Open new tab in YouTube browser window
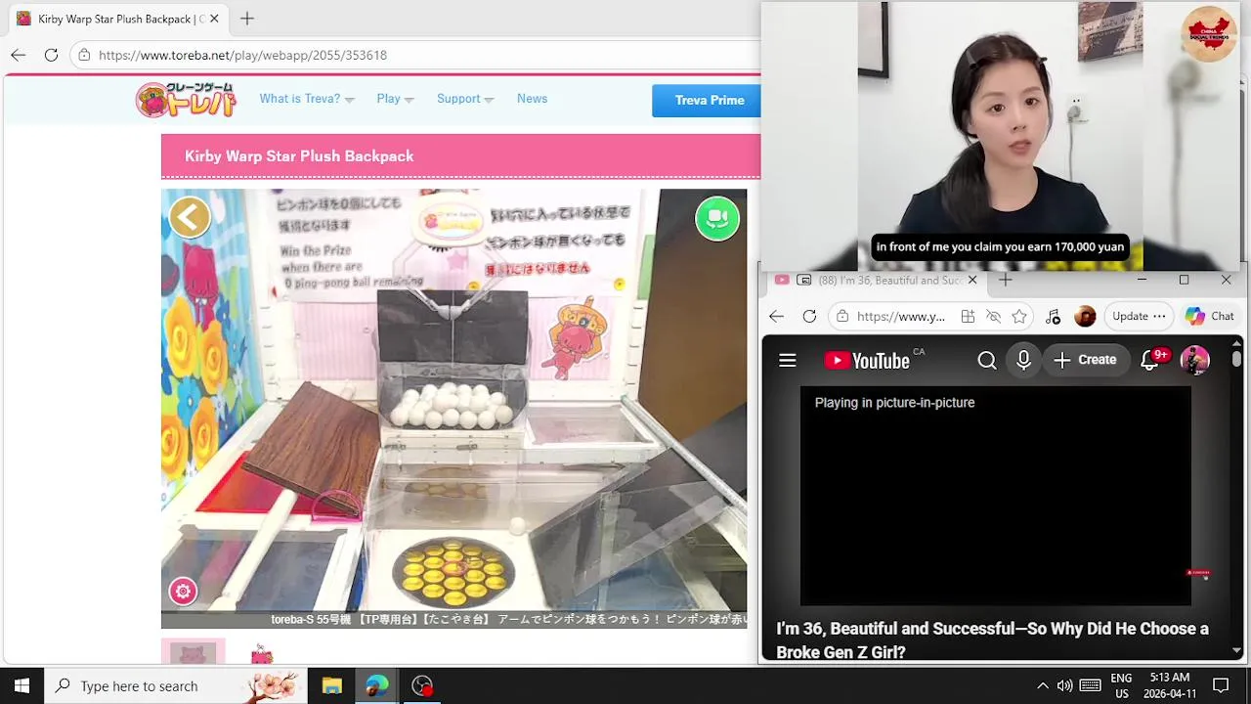Image resolution: width=1251 pixels, height=704 pixels. click(x=1005, y=280)
